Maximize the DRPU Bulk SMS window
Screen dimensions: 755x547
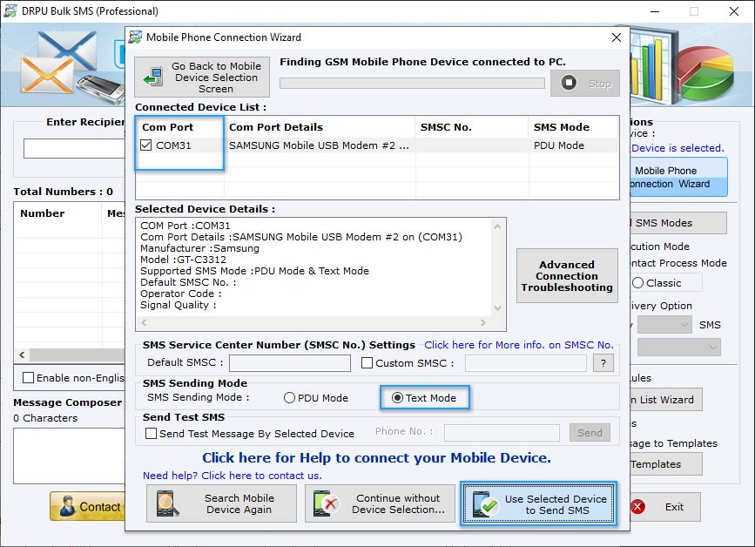point(694,11)
